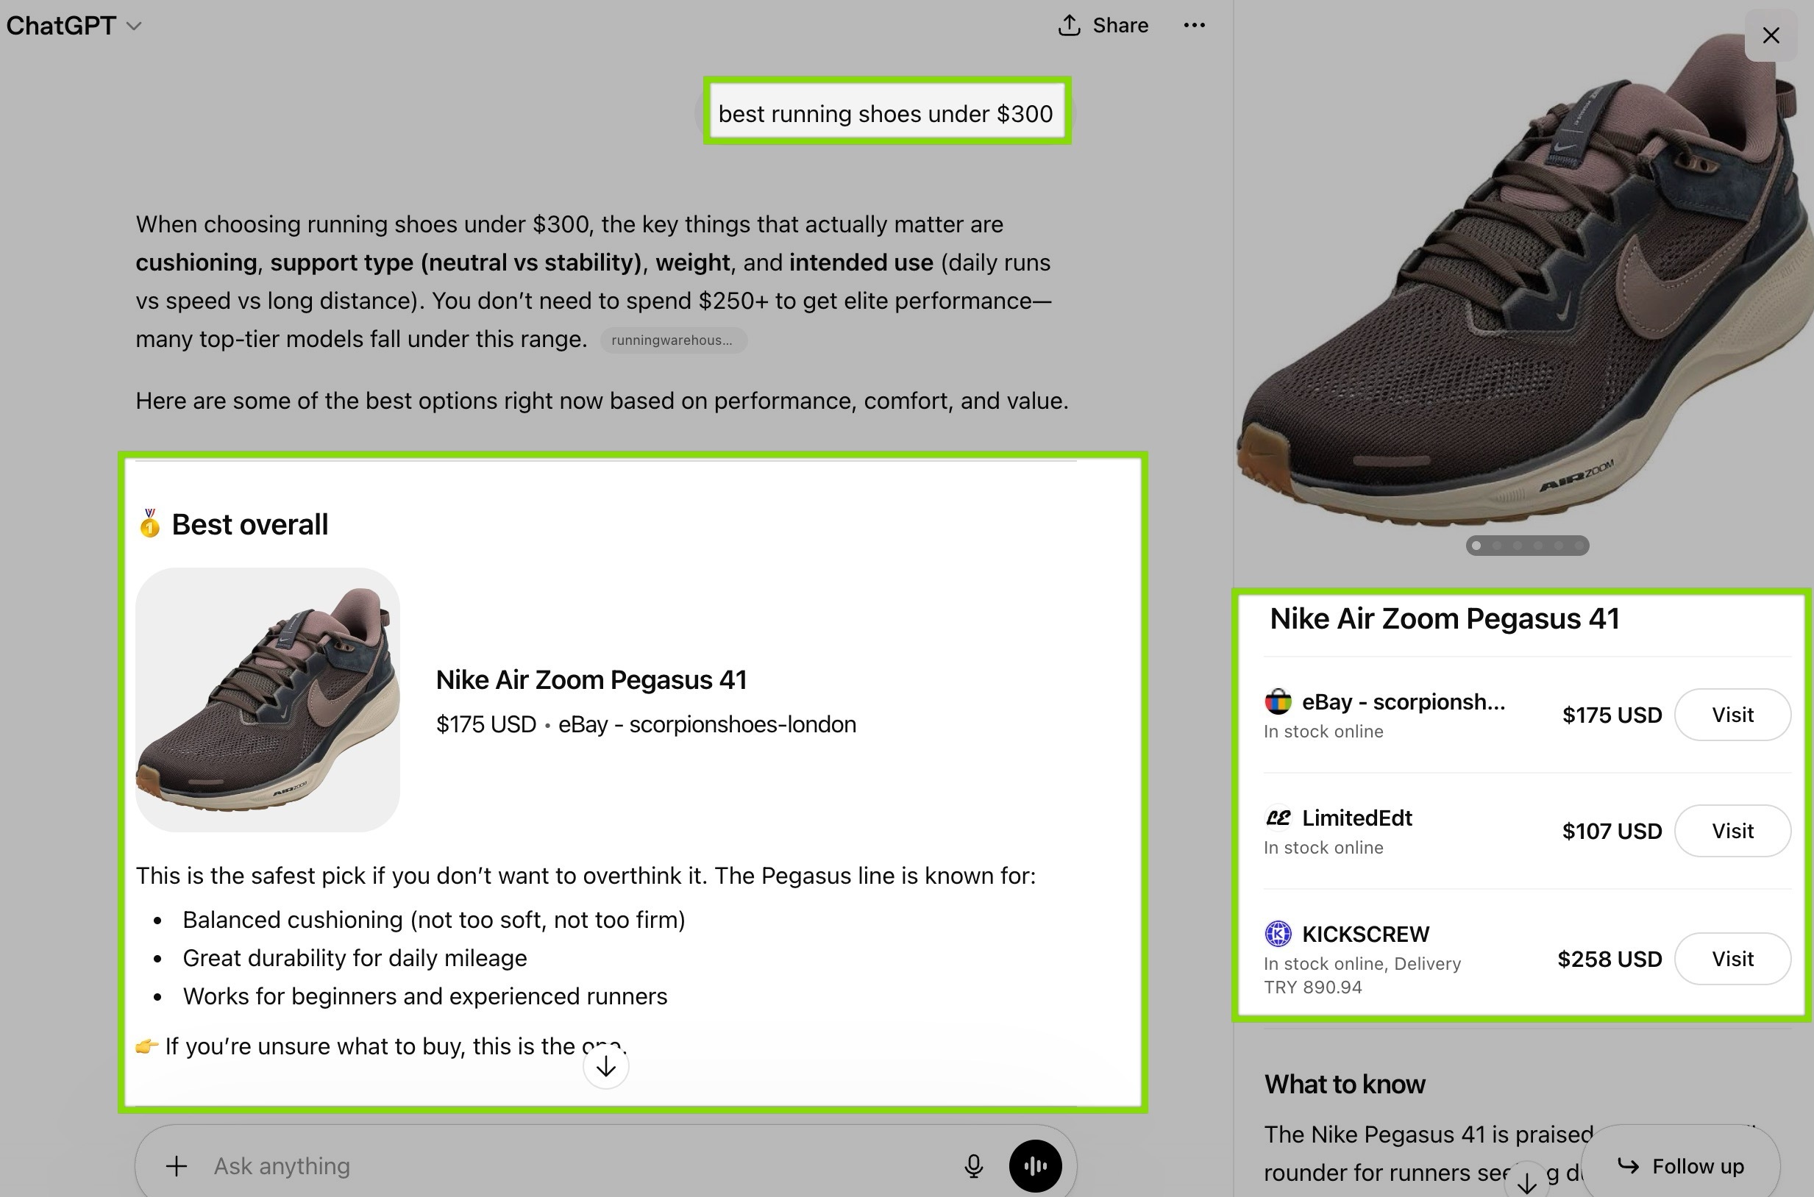1814x1197 pixels.
Task: Click the LimitedEdt logo icon
Action: point(1278,818)
